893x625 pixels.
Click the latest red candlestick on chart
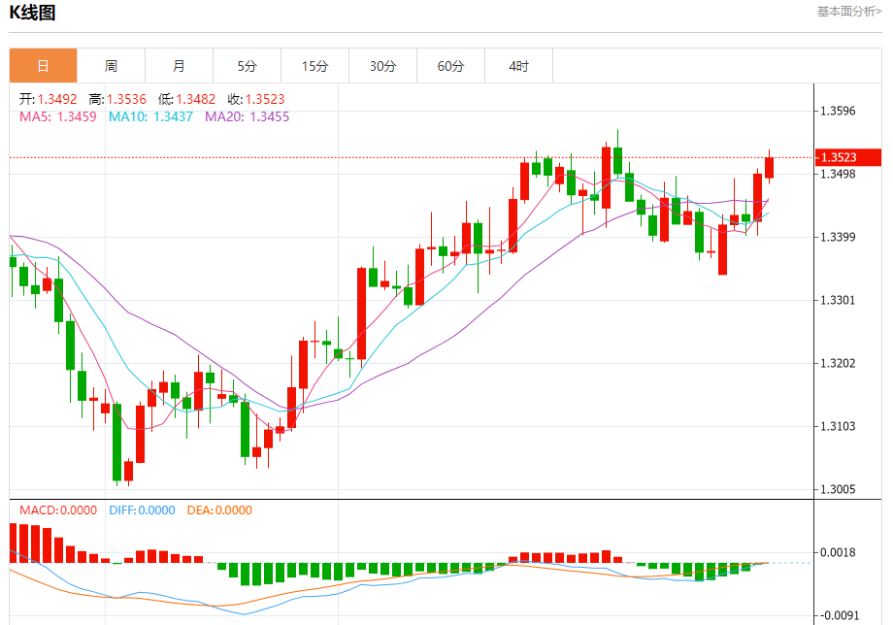[770, 167]
